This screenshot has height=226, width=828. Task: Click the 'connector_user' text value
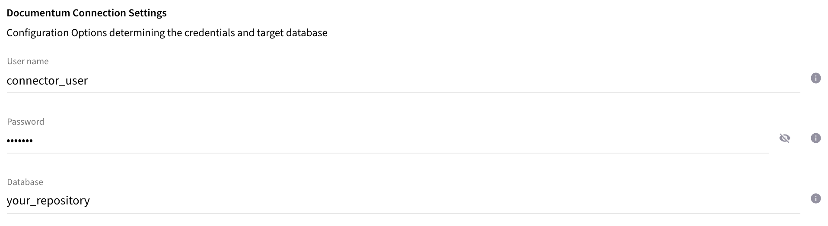(x=47, y=81)
